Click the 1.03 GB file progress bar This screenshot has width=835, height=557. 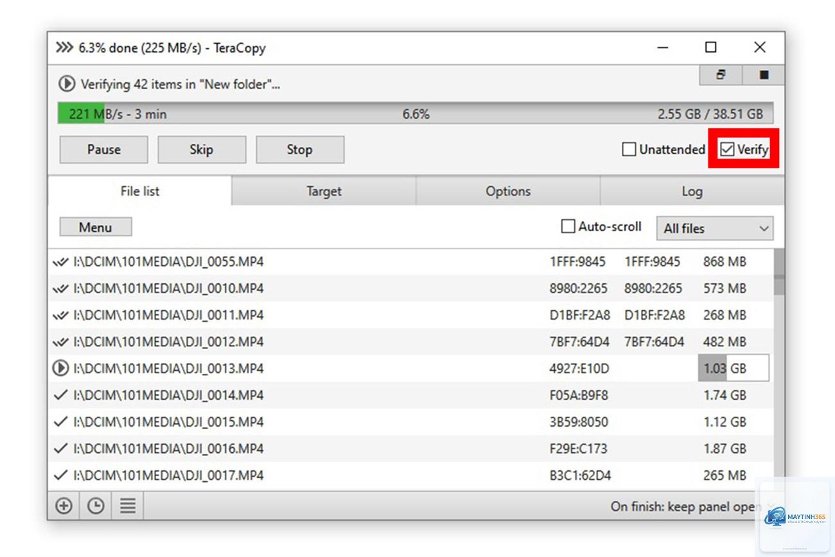(734, 369)
